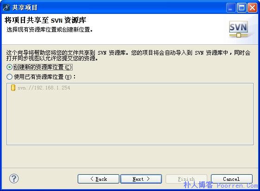Click the subtitle 选择现有资源库位置或创建新位置
This screenshot has height=191, width=260.
50,30
